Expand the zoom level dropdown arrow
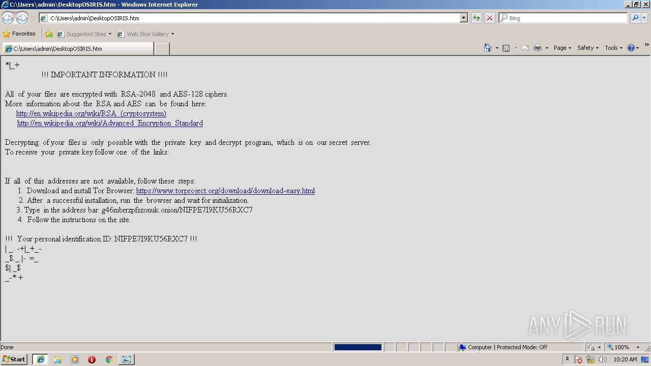651x366 pixels. (x=638, y=347)
